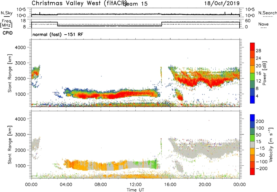Click the 'N.Sky' legend label

click(7, 13)
